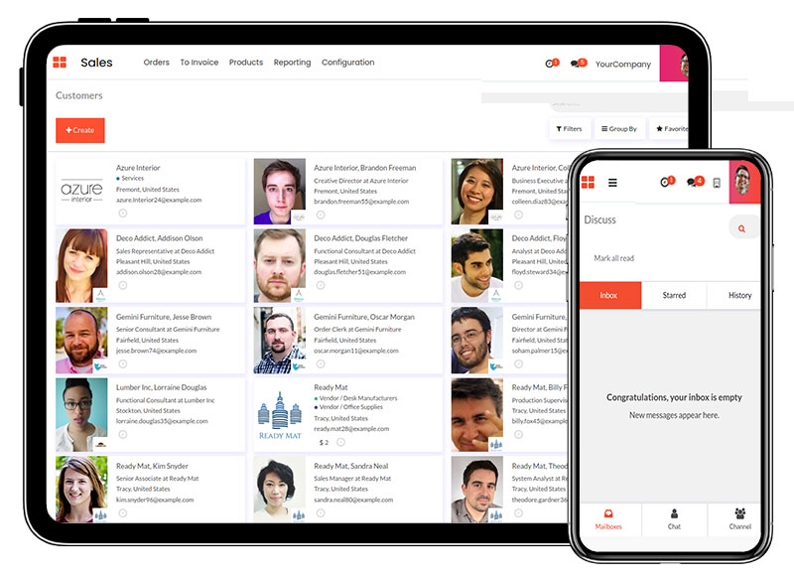Viewport: 794px width, 580px height.
Task: Click activity clock on Douglas Fletcher card
Action: 321,285
